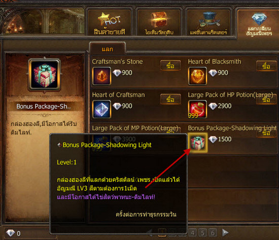The image size is (279, 240).
Task: Select the Bonus Package-Shadowing Light gift icon
Action: (198, 143)
